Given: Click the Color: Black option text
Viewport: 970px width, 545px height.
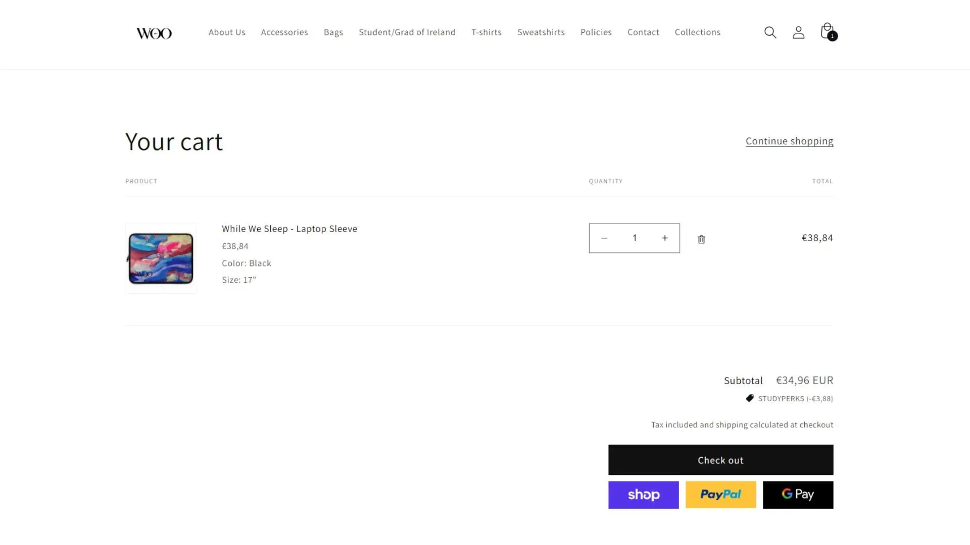Looking at the screenshot, I should tap(247, 263).
